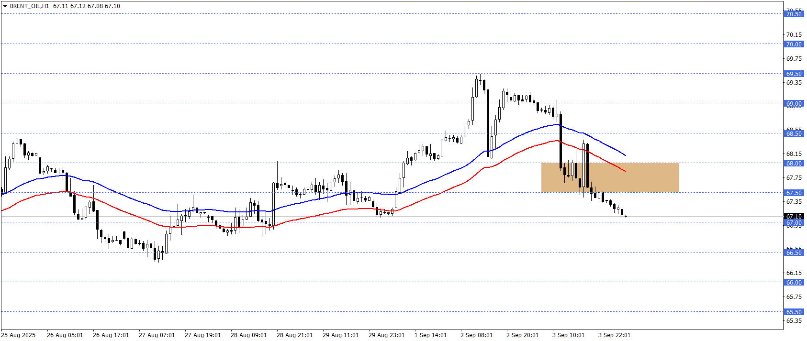Click the 1 Sep 14:01 time label
The image size is (807, 341).
pos(431,335)
